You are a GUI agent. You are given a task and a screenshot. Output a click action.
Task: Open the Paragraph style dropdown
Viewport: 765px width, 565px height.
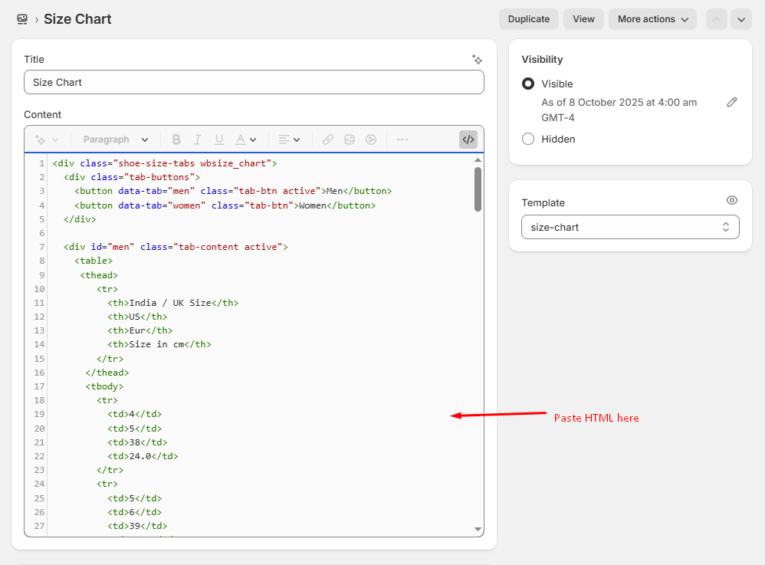(x=116, y=140)
